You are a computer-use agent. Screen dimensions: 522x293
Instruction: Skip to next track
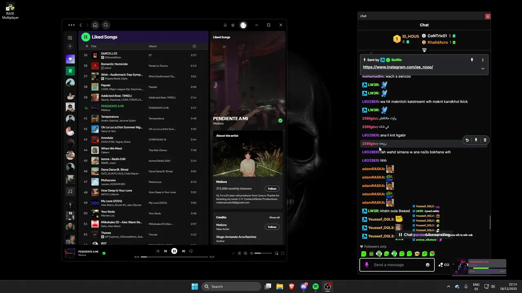point(184,251)
